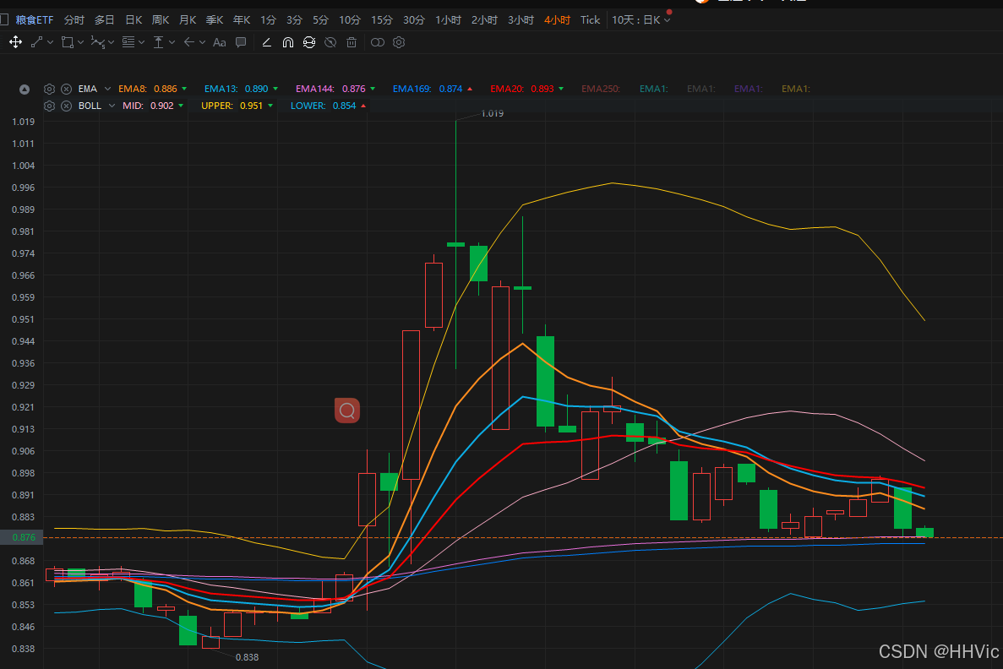Switch to the 周K tab
The image size is (1003, 669).
pos(161,19)
